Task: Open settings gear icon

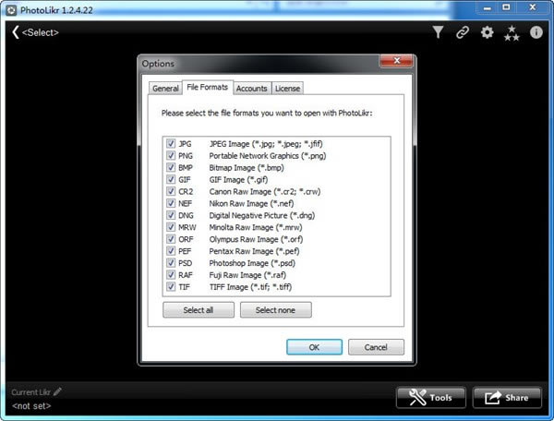Action: (488, 32)
